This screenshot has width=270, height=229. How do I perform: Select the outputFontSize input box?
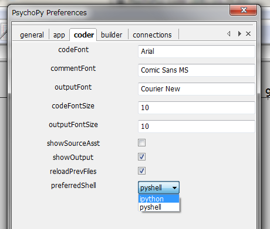(197, 127)
